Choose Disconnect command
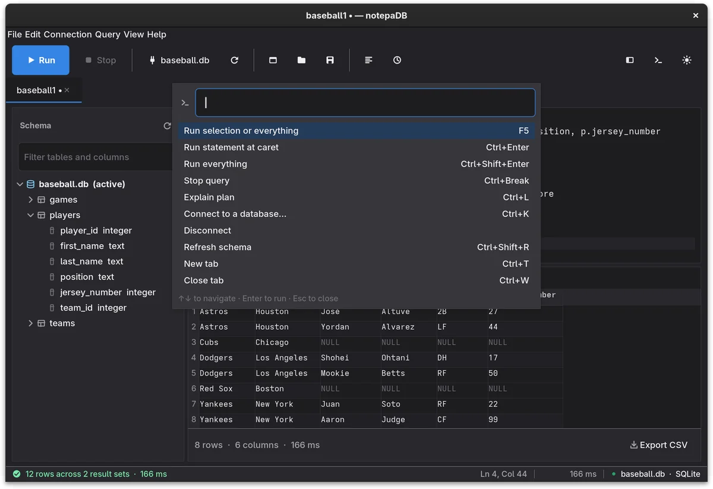The width and height of the screenshot is (713, 489). (x=356, y=231)
